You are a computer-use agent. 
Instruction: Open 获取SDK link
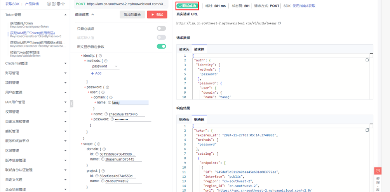pyautogui.click(x=12, y=4)
